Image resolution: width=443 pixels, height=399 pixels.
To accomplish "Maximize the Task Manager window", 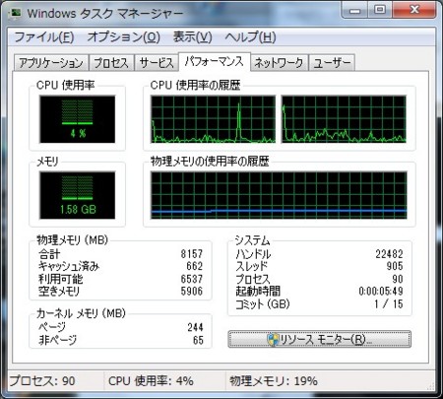I will tap(380, 11).
